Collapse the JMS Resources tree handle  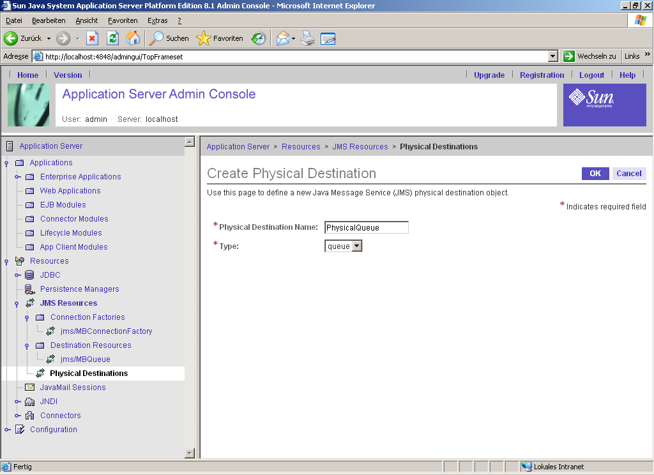[x=17, y=304]
